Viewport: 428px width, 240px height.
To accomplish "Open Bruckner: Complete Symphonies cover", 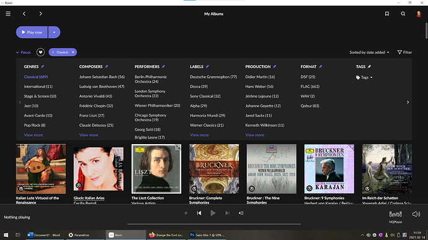I will tap(214, 169).
